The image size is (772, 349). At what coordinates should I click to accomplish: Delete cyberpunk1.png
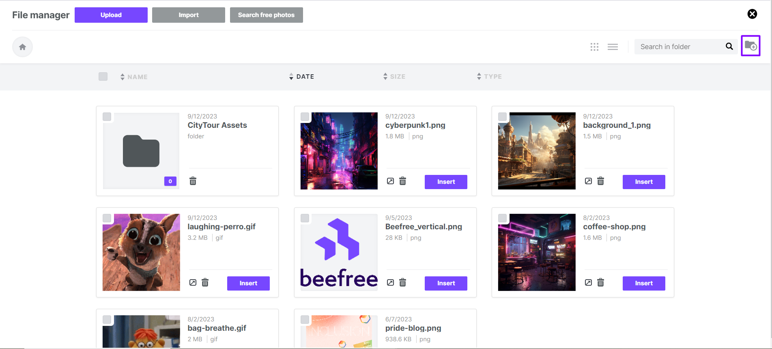point(403,181)
